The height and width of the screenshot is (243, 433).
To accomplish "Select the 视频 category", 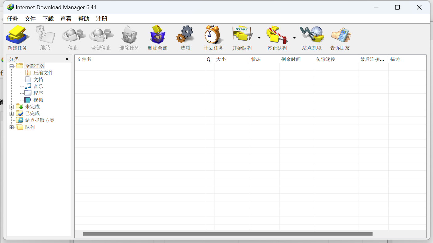I will tap(38, 100).
